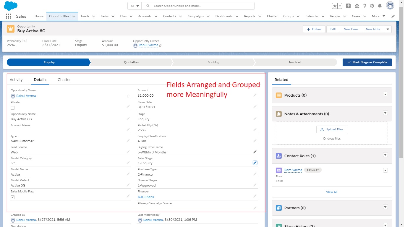
Task: Click Mark Stage as Complete
Action: [367, 62]
